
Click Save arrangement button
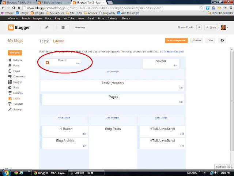pyautogui.click(x=176, y=40)
